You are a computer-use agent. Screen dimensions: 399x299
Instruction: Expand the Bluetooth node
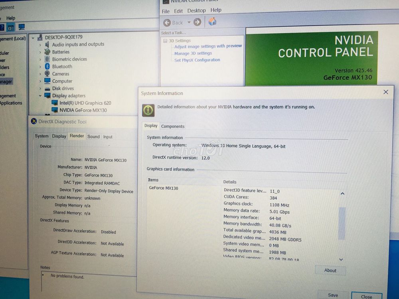pos(40,67)
